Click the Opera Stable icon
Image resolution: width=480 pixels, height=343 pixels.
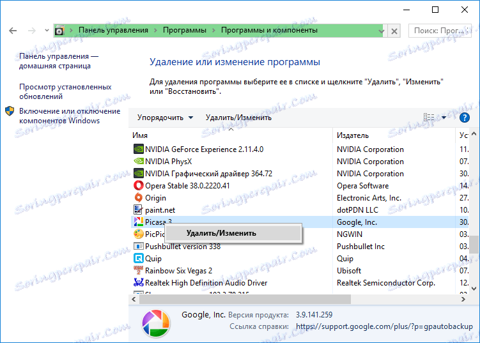point(139,185)
